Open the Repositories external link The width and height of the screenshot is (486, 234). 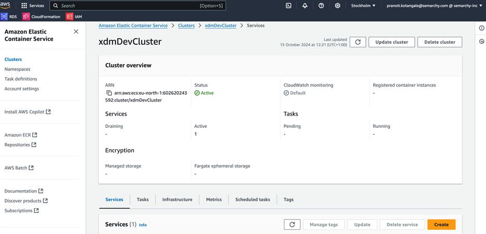(x=21, y=145)
